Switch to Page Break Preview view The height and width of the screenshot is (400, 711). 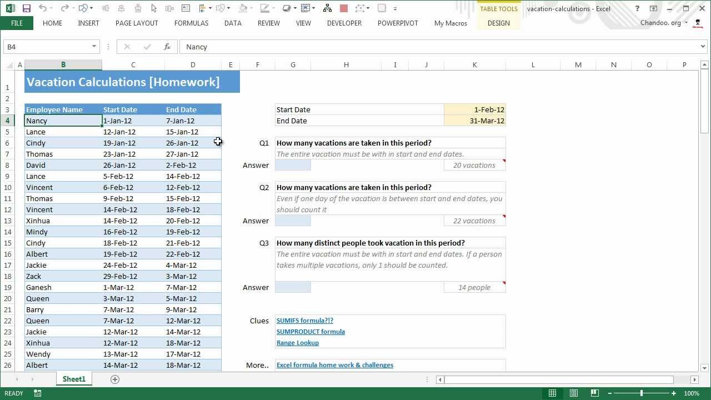coord(594,393)
